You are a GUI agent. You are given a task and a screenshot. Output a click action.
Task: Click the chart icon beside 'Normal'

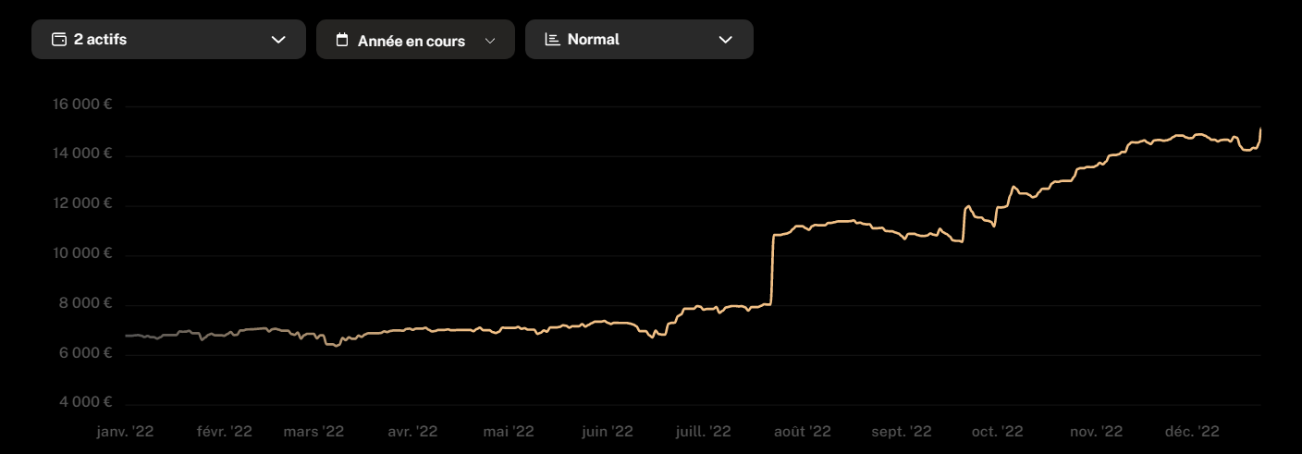point(552,40)
